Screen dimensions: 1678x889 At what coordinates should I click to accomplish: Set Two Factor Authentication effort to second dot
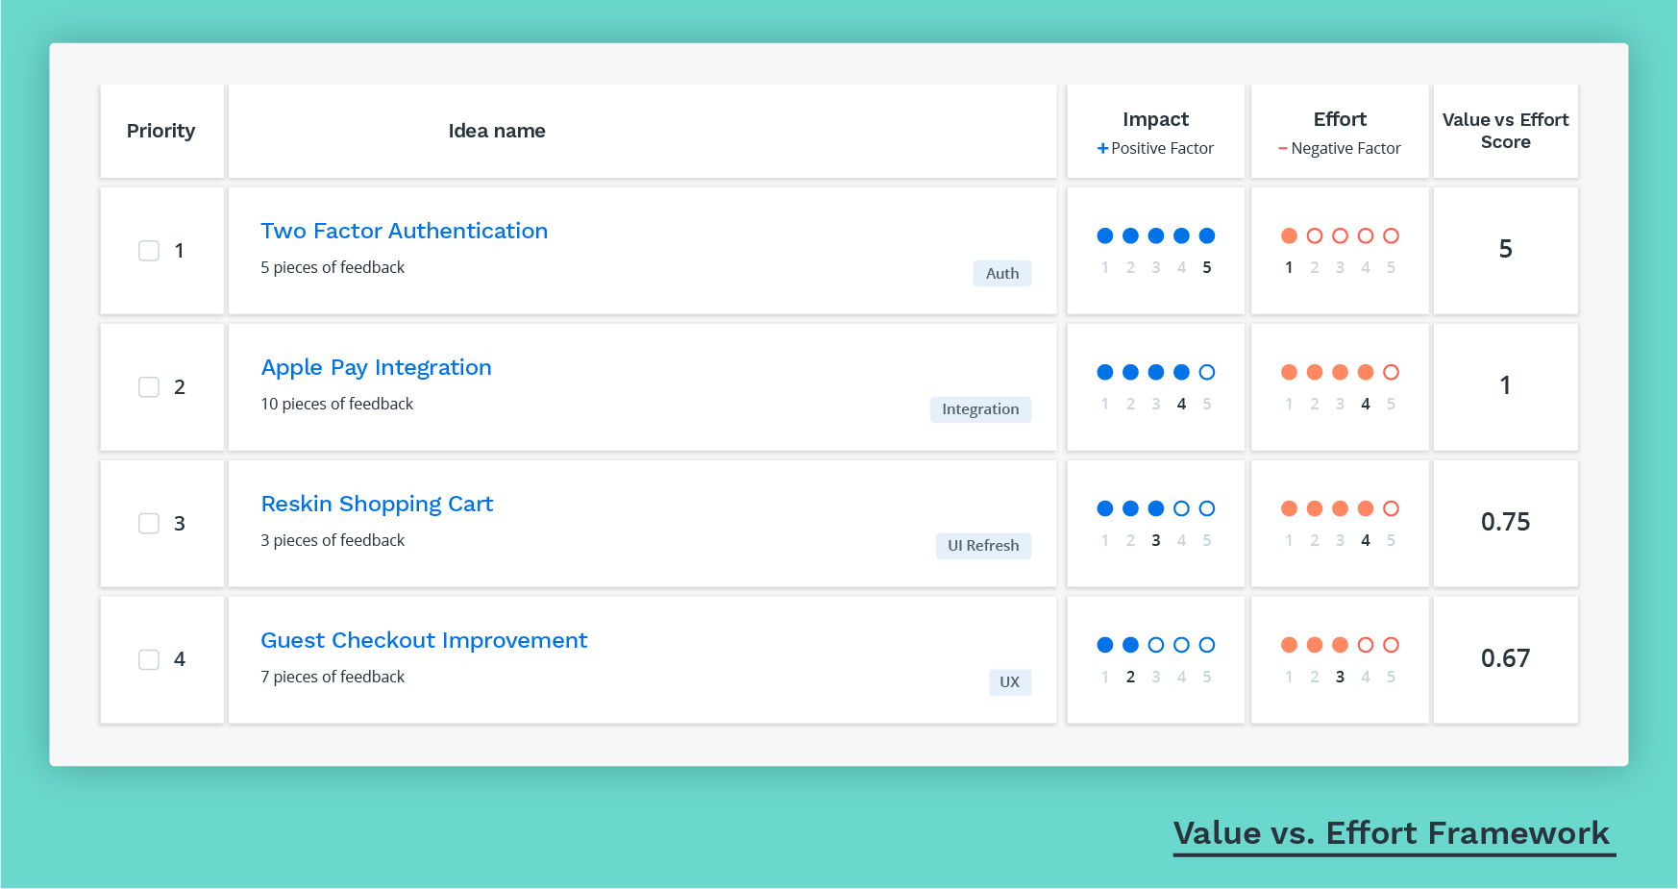[x=1315, y=235]
